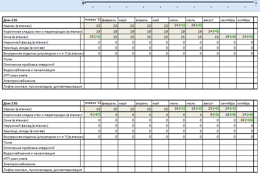Image resolution: width=260 pixels, height=174 pixels.
Task: Click the "4 (+4?)" cell in Дом 230
Action: tap(92, 115)
